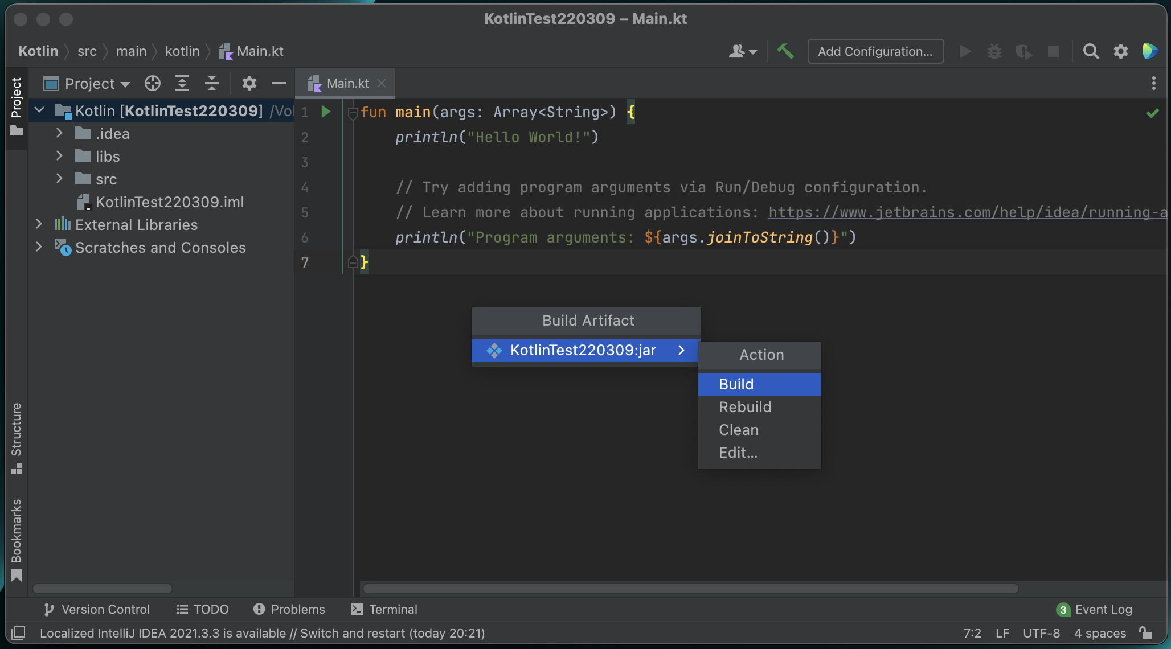Expand Scratches and Consoles node
The width and height of the screenshot is (1171, 649).
click(39, 247)
